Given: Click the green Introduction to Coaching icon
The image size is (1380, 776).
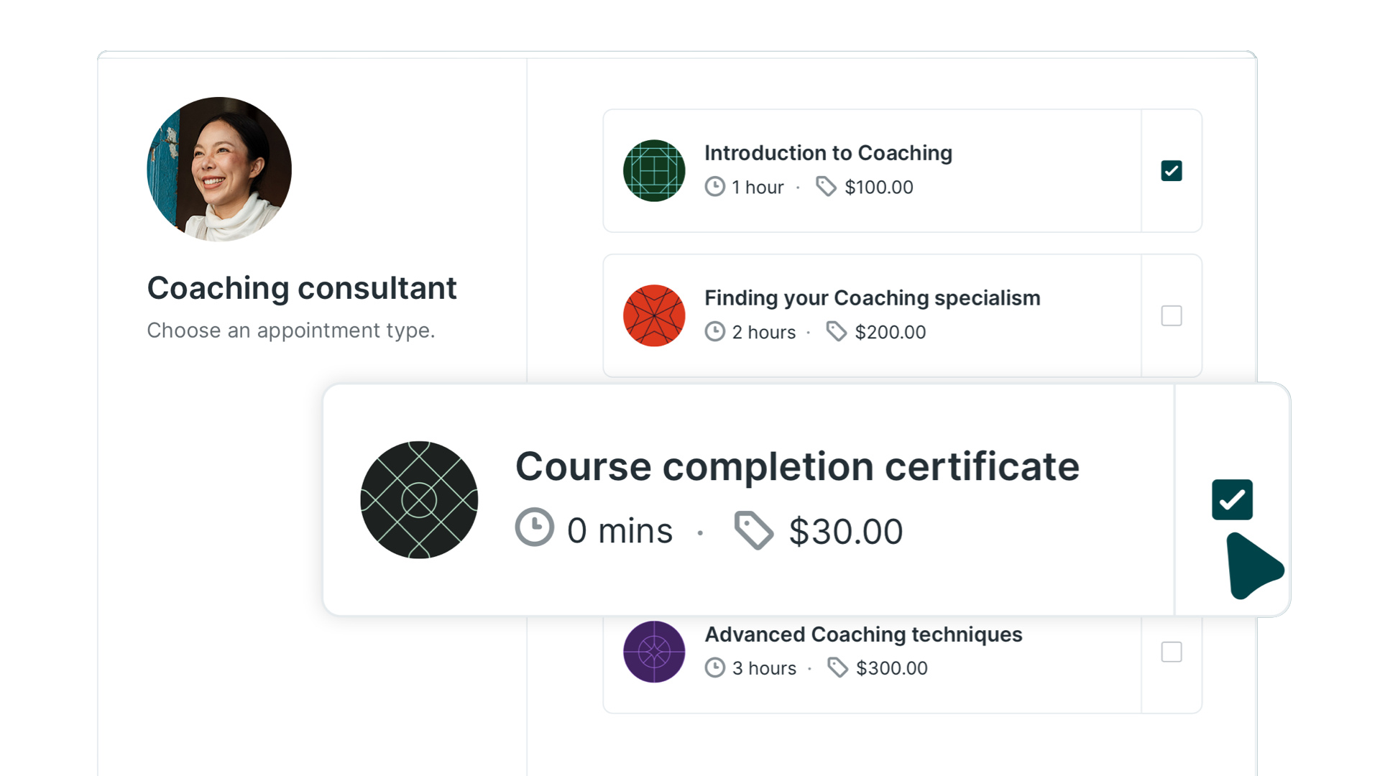Looking at the screenshot, I should [653, 170].
